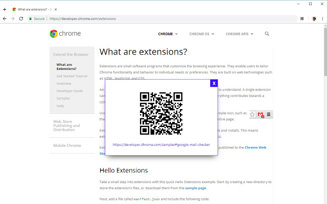Screen dimensions: 327x204
Task: Expand the CHROME APIS dropdown menu
Action: coord(239,34)
